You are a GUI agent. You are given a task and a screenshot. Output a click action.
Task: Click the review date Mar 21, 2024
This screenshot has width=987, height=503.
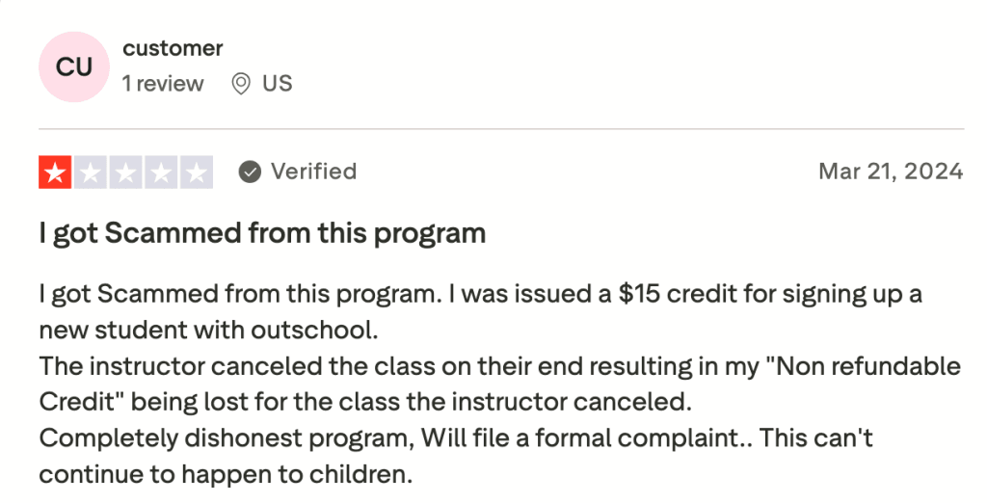click(890, 172)
